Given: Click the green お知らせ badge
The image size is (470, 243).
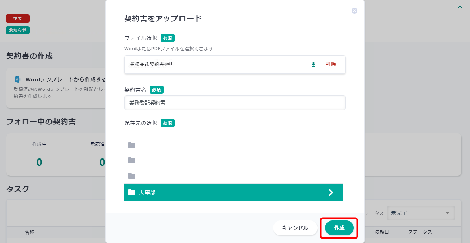Looking at the screenshot, I should coord(17,30).
